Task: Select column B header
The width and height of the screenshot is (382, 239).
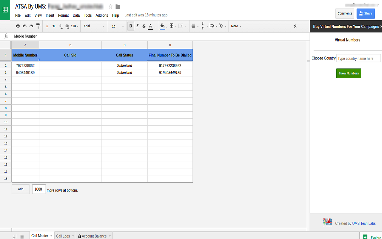Action: (x=70, y=45)
